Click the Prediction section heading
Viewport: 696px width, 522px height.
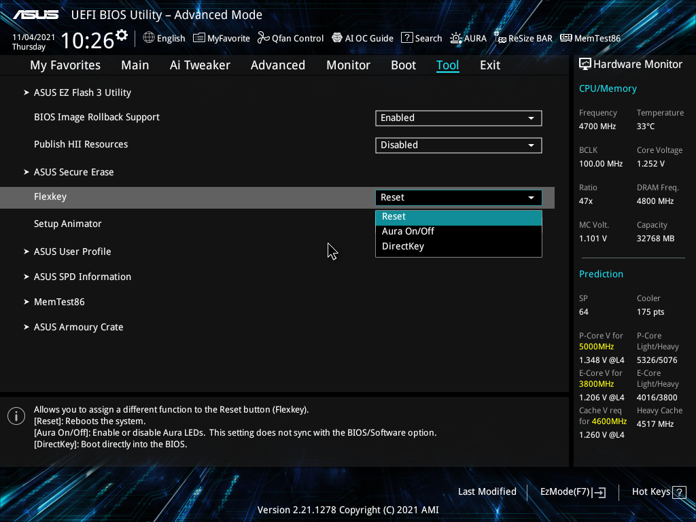[x=601, y=274]
